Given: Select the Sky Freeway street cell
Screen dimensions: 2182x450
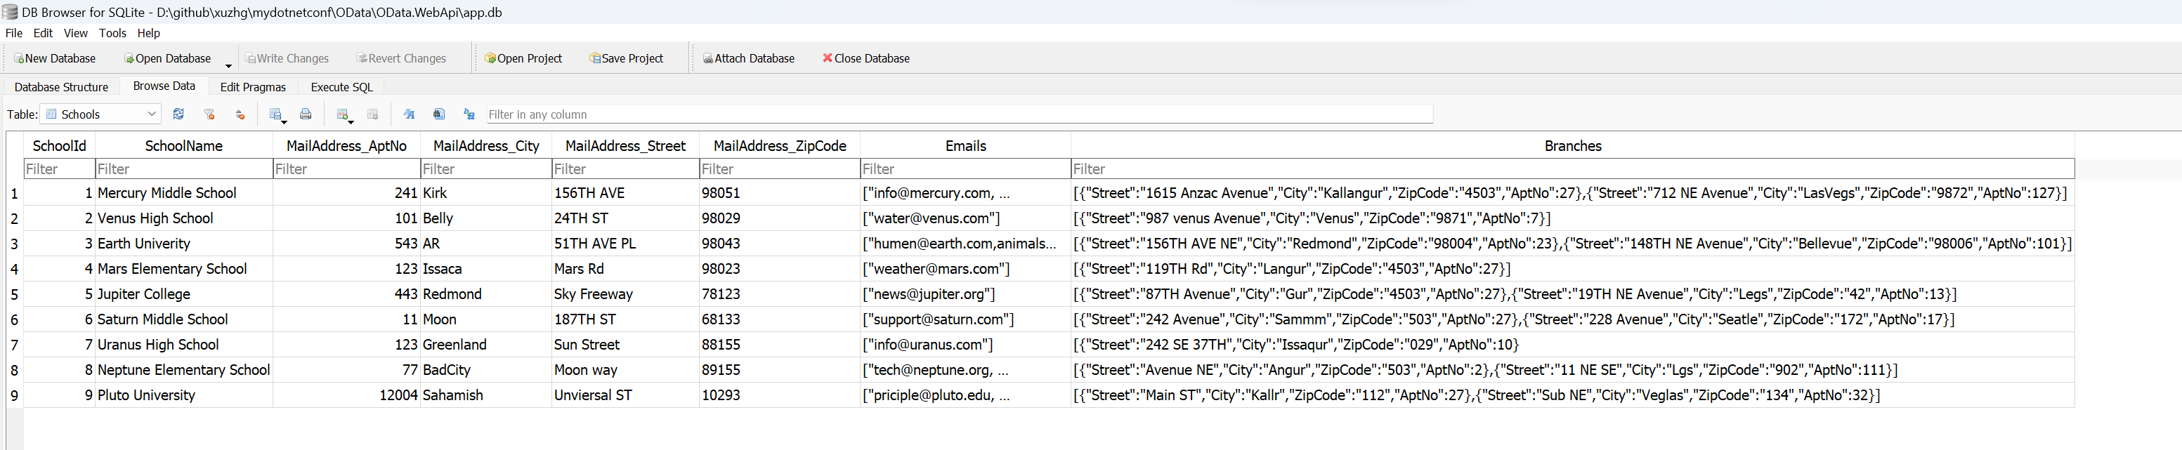Looking at the screenshot, I should (x=625, y=294).
